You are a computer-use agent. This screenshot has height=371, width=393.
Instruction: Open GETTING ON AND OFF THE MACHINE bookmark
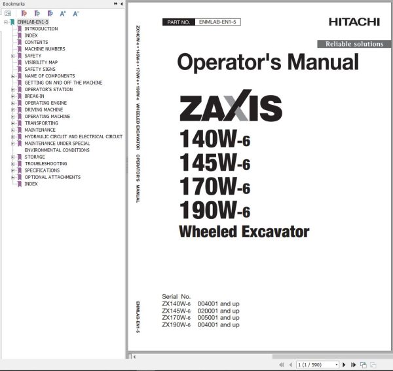pos(64,83)
